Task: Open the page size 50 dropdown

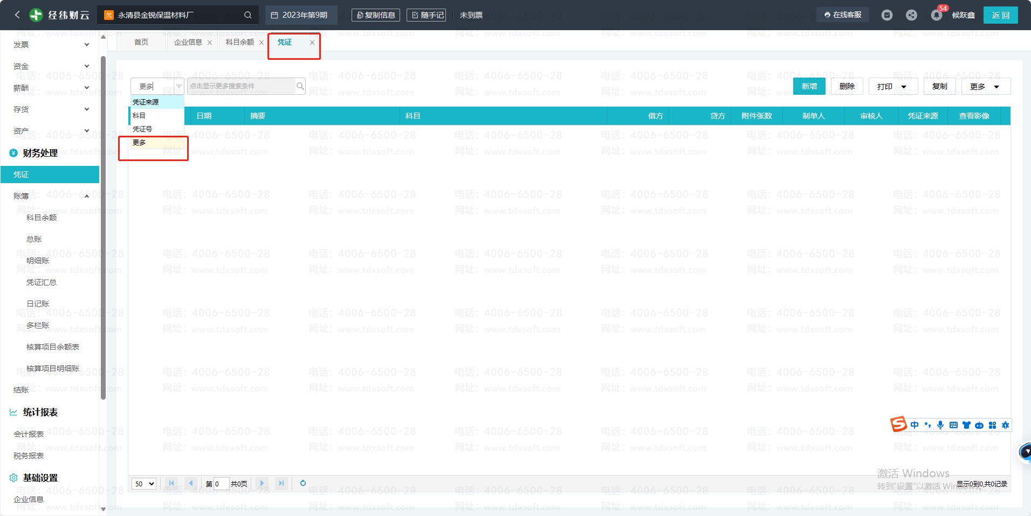Action: pyautogui.click(x=144, y=484)
